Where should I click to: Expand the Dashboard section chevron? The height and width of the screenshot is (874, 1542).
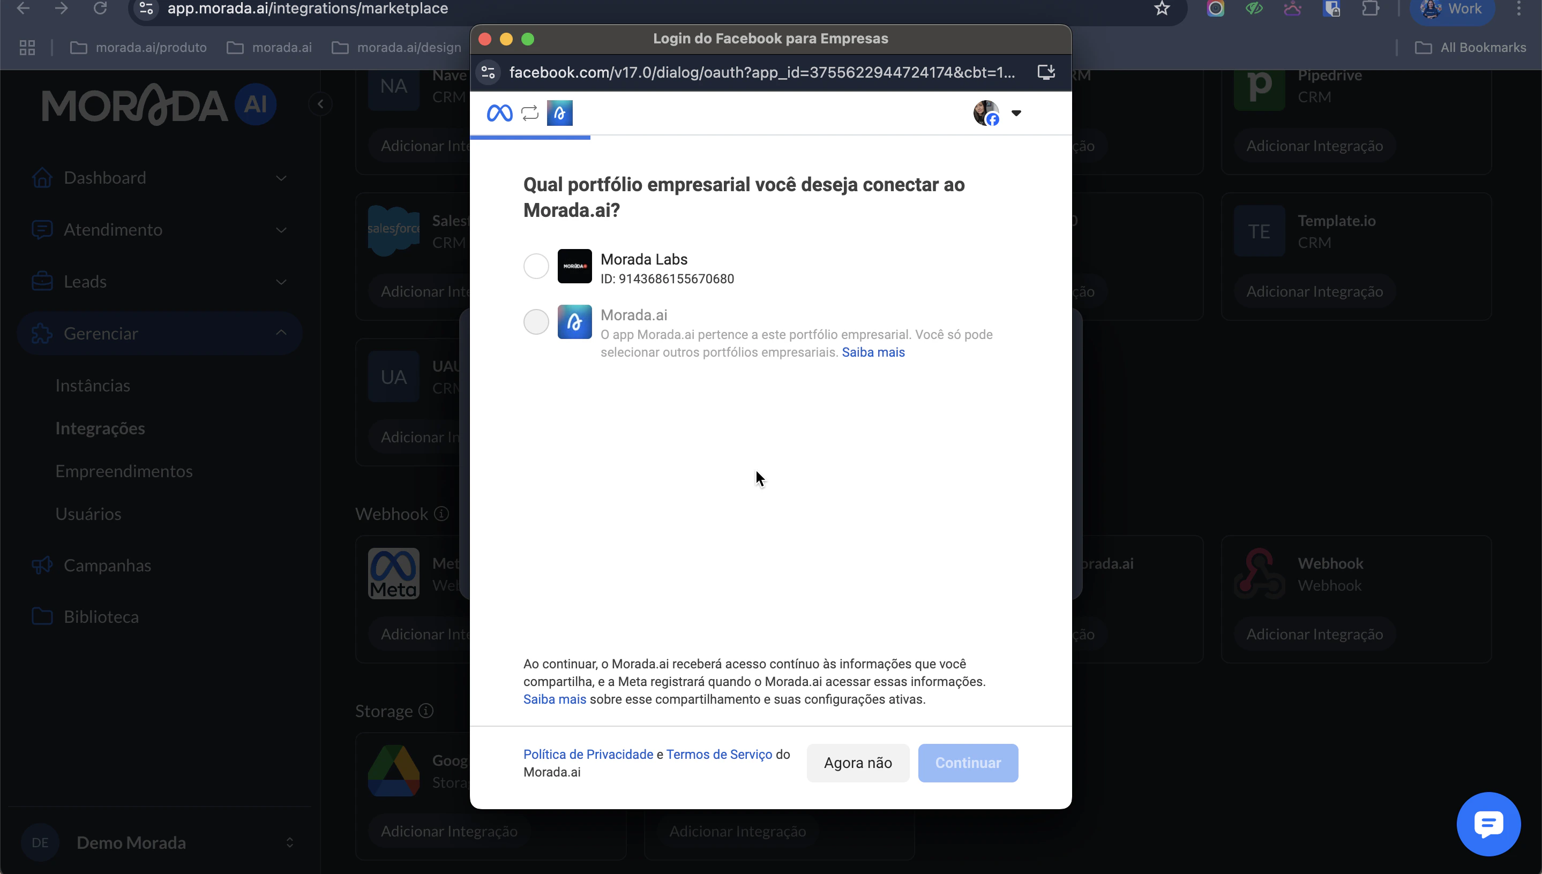tap(282, 178)
